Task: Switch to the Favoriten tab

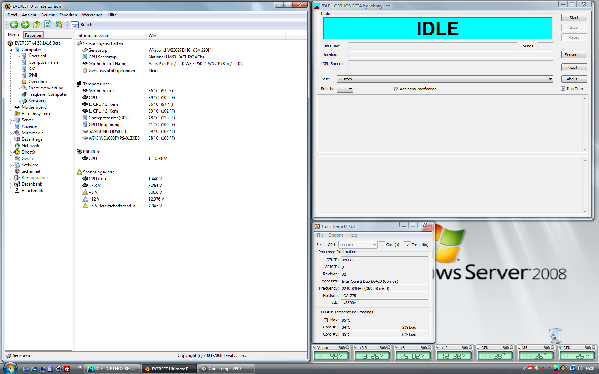Action: [x=34, y=35]
